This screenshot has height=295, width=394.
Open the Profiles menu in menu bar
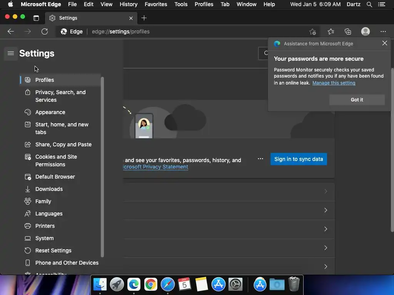click(x=204, y=4)
